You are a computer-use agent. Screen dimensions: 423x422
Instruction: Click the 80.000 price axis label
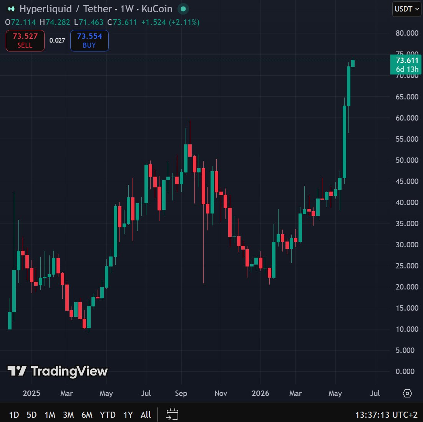(x=407, y=33)
